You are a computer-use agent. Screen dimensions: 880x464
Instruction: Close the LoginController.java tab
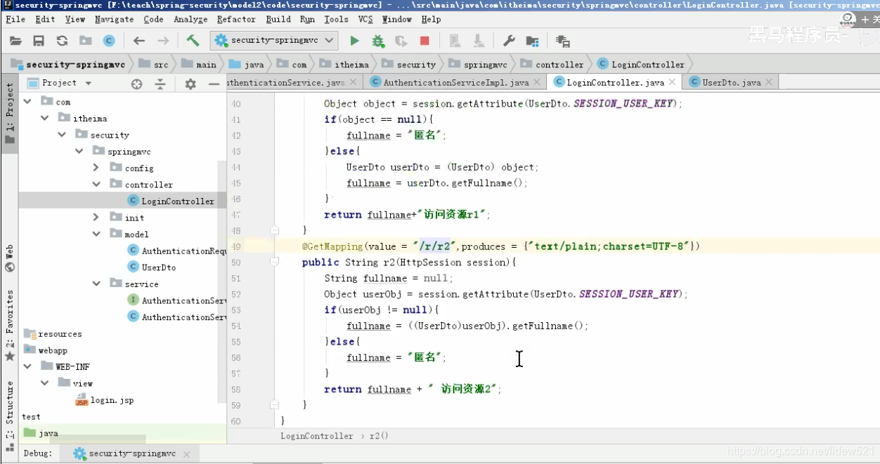coord(672,82)
